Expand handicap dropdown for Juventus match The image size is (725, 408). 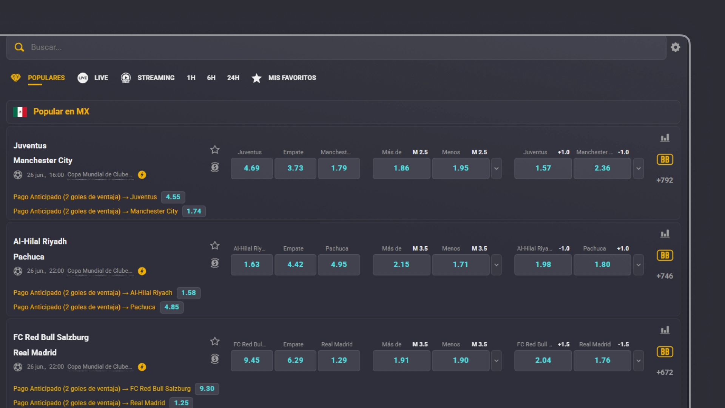pyautogui.click(x=639, y=168)
